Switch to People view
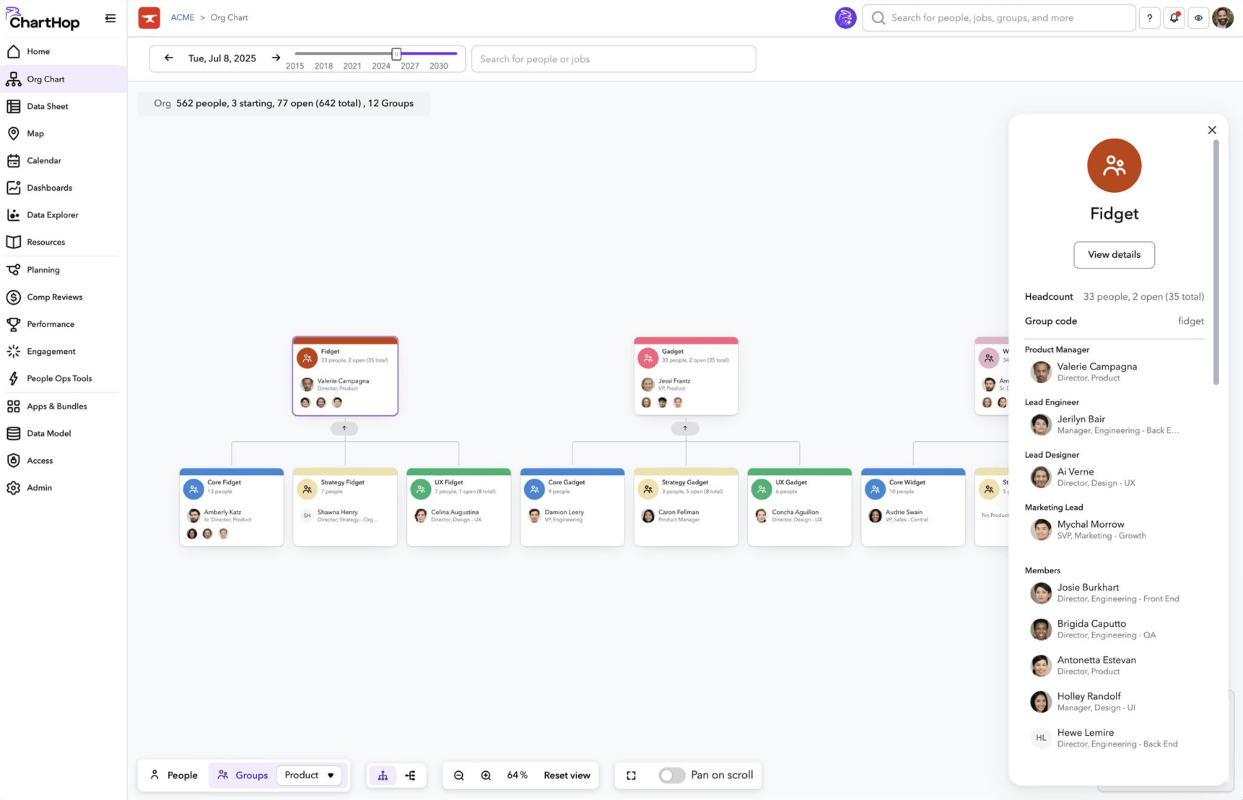The width and height of the screenshot is (1243, 800). point(174,775)
